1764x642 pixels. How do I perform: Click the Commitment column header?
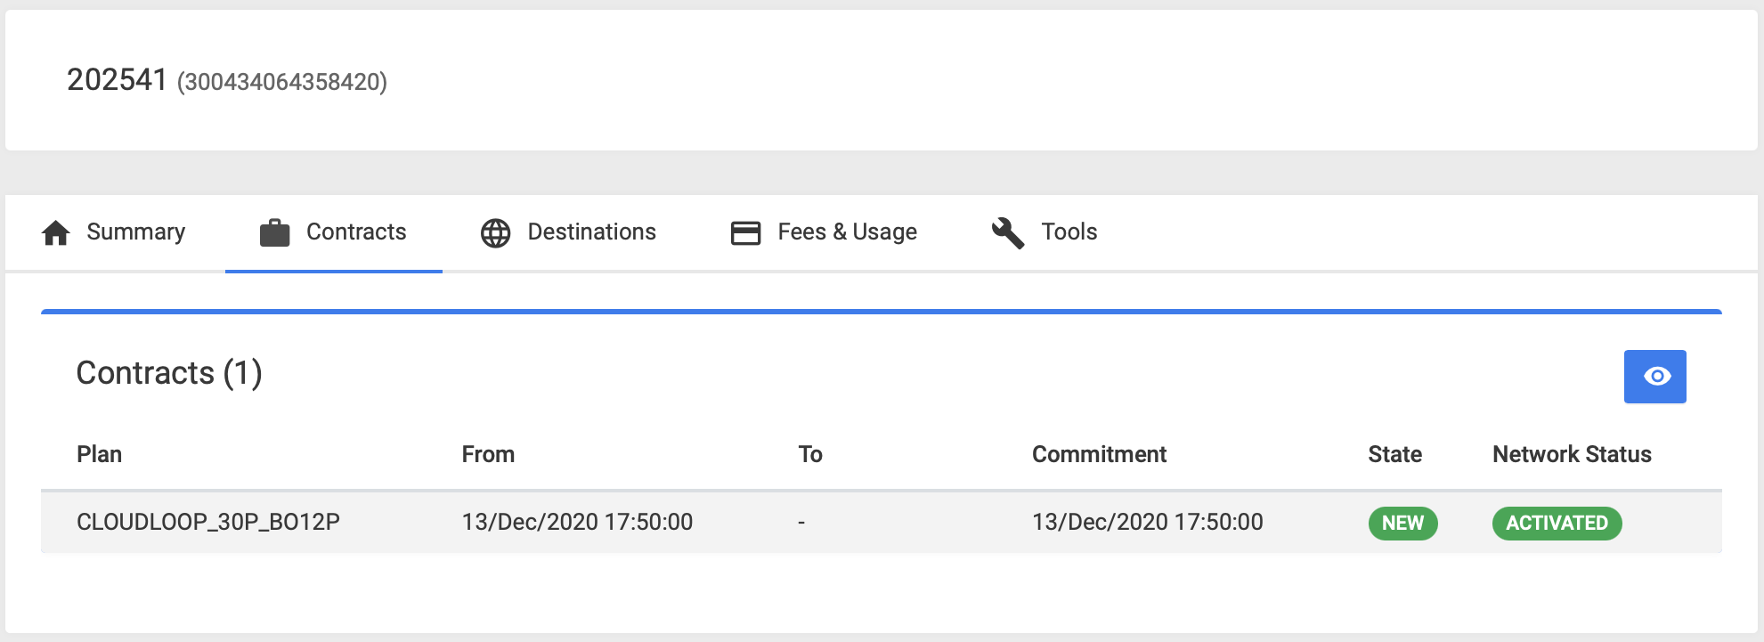[1099, 454]
